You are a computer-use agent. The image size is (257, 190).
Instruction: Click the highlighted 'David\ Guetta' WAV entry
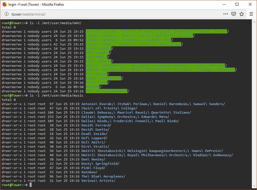pyautogui.click(x=99, y=49)
